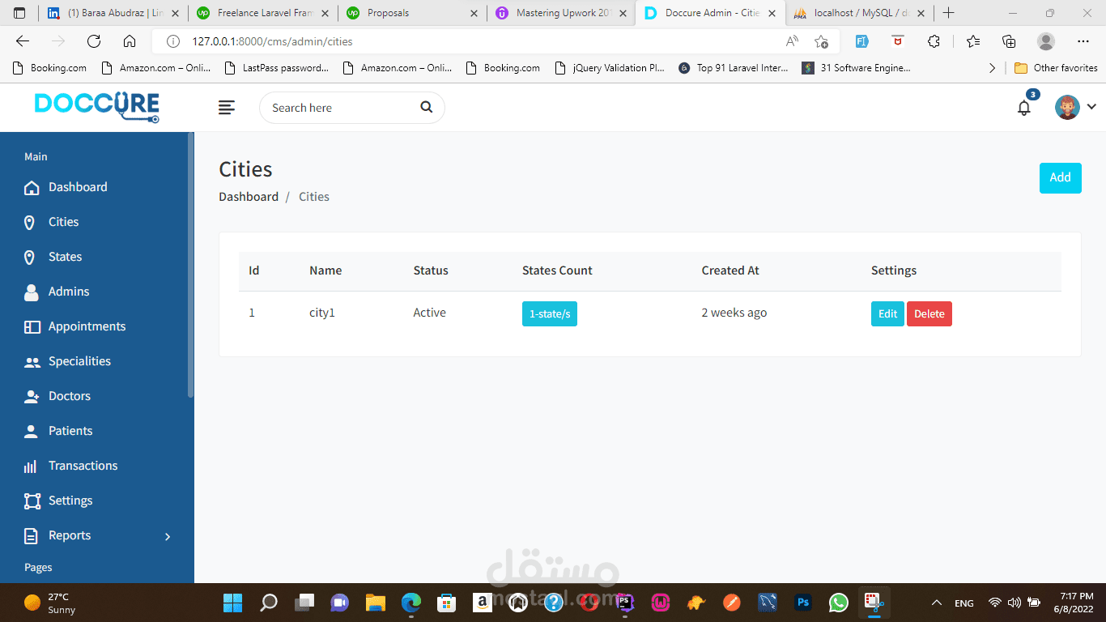Open the Doctors menu label in sidebar
Screen dimensions: 1106x622
pyautogui.click(x=70, y=396)
